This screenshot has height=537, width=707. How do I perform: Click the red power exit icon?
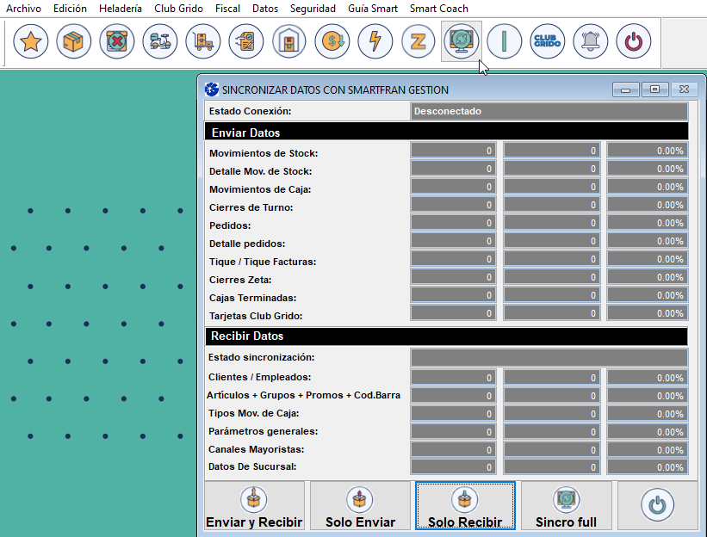pos(634,41)
